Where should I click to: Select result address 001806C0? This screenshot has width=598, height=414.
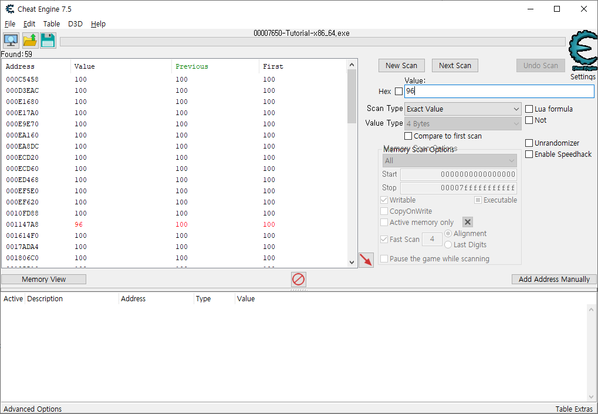(174, 258)
